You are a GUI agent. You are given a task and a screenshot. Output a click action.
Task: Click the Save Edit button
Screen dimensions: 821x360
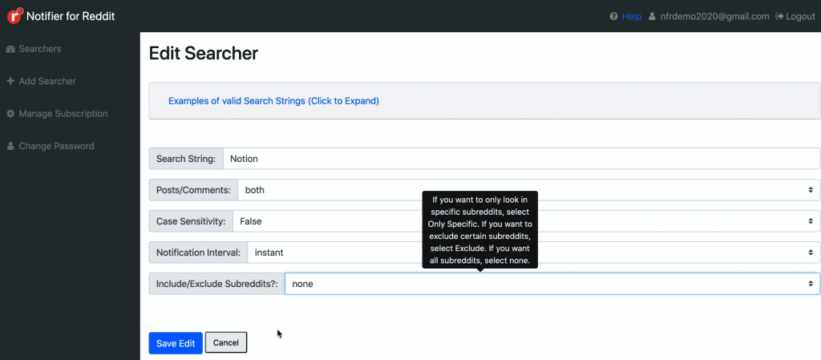[176, 343]
